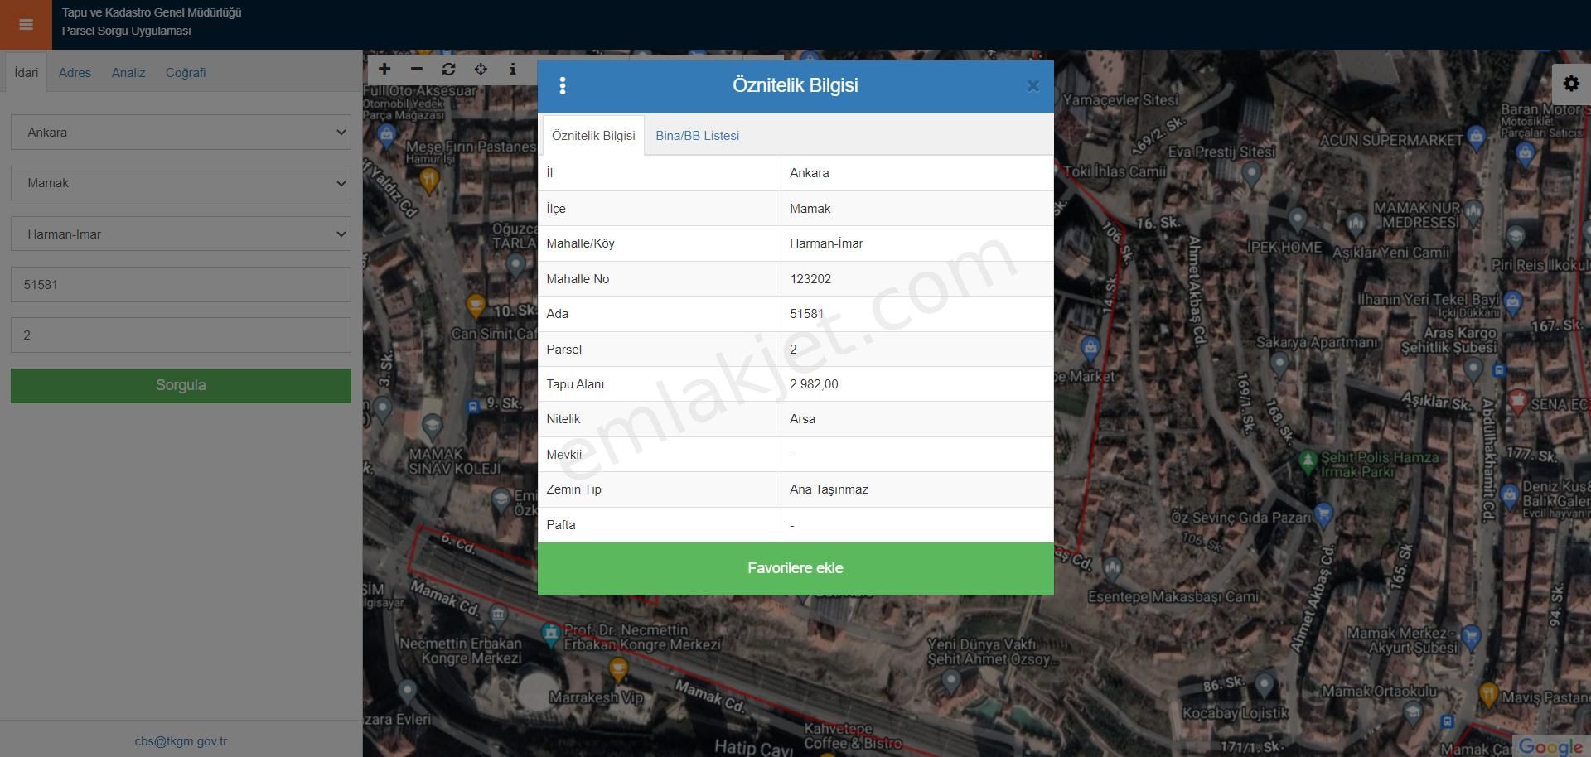Click the Tapu Alanı value 2.982,00
1591x757 pixels.
(x=814, y=384)
